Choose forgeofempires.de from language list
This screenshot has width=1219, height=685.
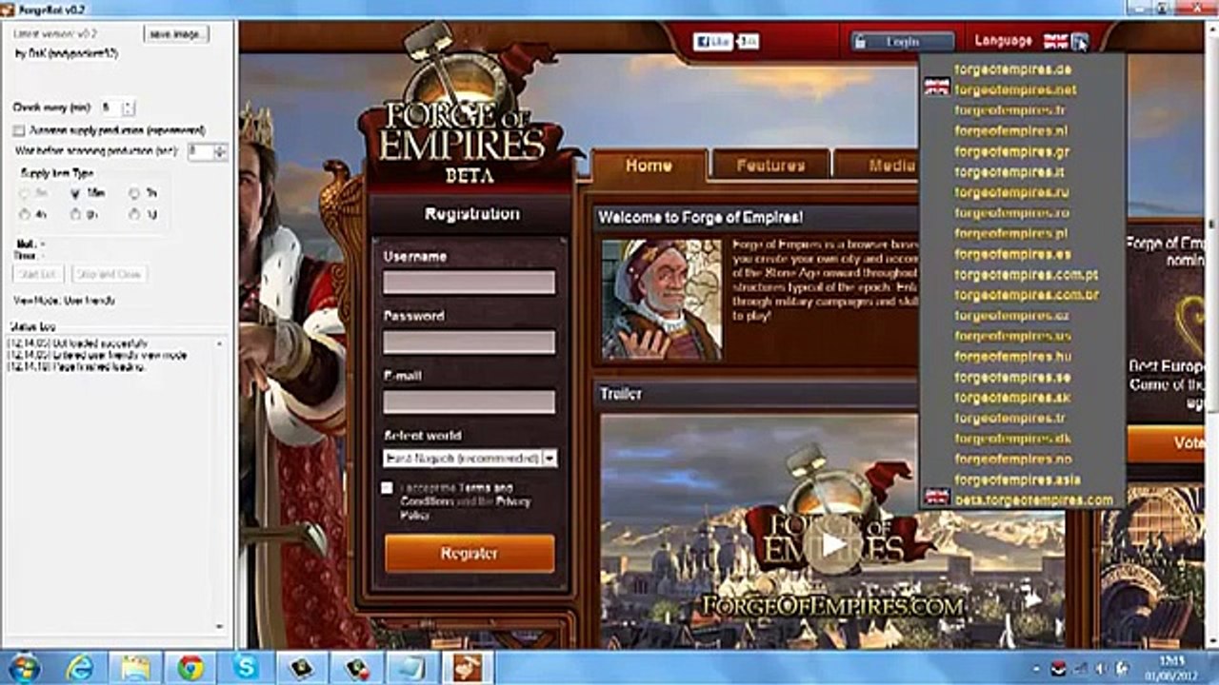point(1013,69)
